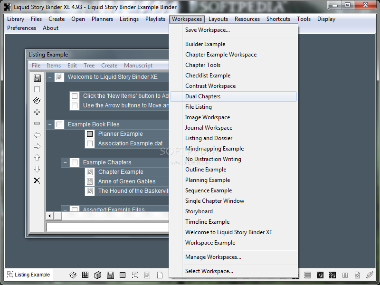Click document icon beside Welcome to Liquid Story Binder XE row

coord(59,77)
